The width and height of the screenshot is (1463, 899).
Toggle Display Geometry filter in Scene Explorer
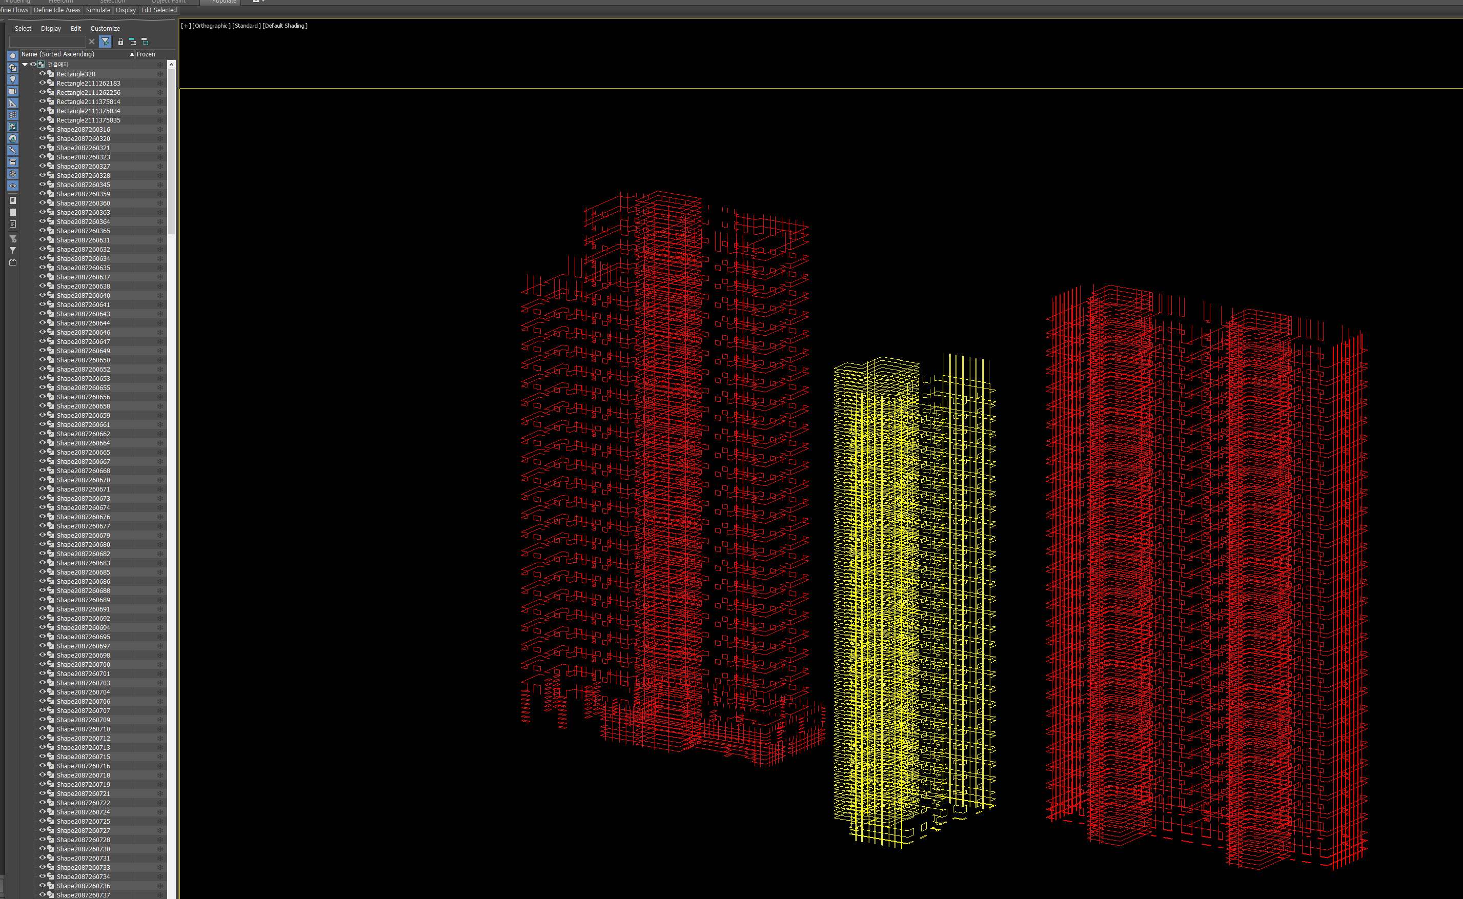[x=12, y=56]
